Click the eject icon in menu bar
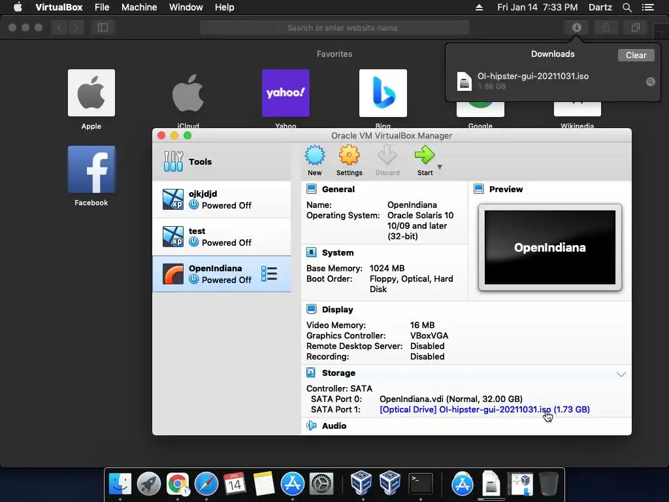The image size is (669, 502). coord(479,7)
